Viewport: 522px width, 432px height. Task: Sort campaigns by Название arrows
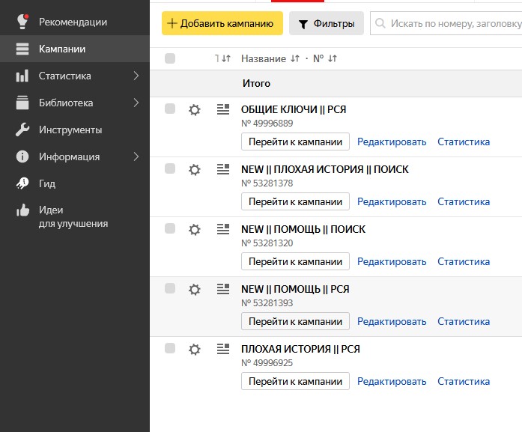point(295,58)
